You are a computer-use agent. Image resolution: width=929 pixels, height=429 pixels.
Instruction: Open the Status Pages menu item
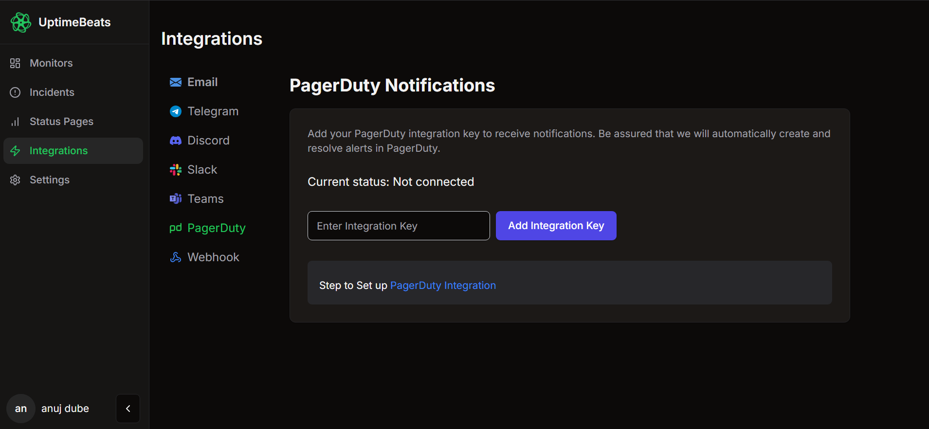pos(61,122)
